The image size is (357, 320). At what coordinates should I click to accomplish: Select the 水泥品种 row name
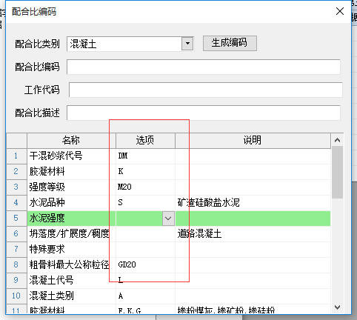click(71, 203)
